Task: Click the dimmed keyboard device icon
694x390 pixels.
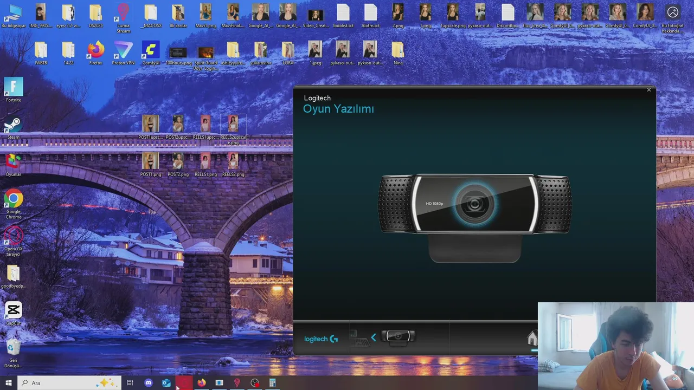Action: click(359, 339)
